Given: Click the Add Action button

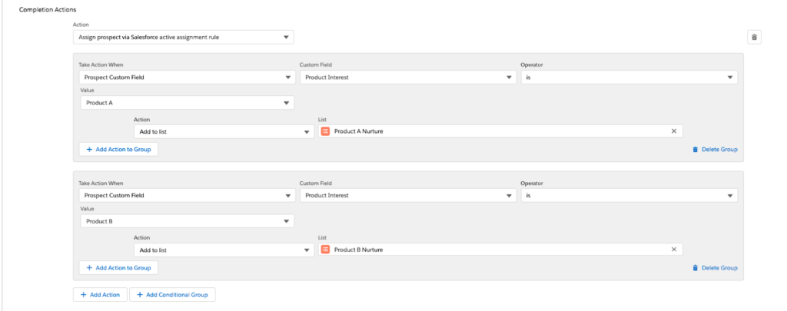Looking at the screenshot, I should click(x=100, y=294).
